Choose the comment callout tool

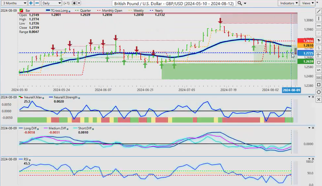tap(318, 62)
